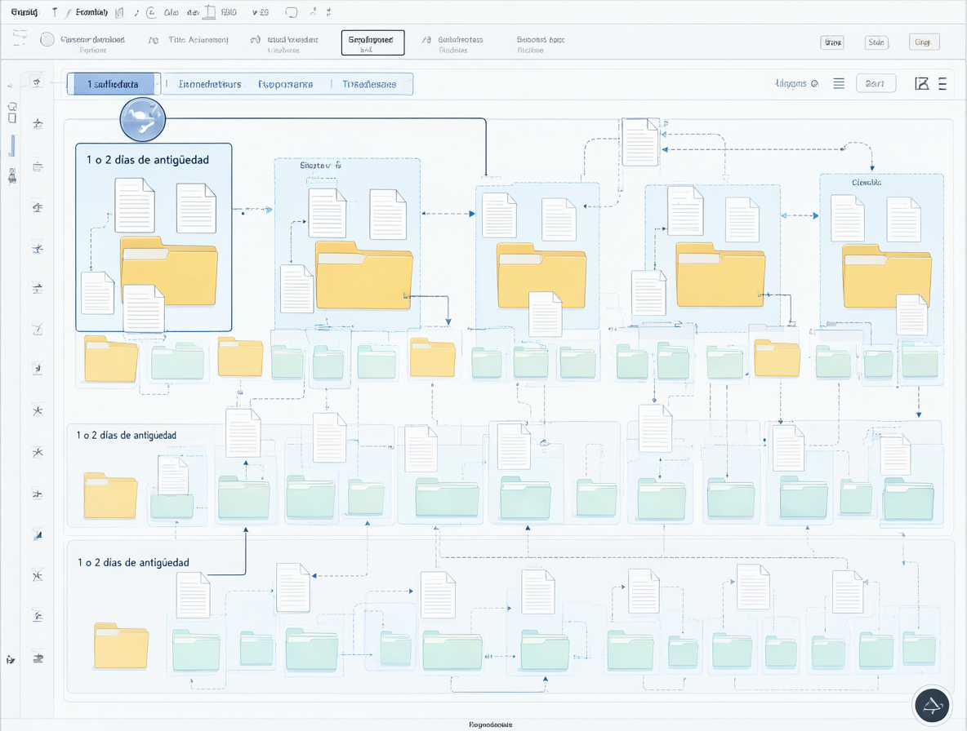
Task: Click the Sidn button in the top-right trio
Action: 876,42
